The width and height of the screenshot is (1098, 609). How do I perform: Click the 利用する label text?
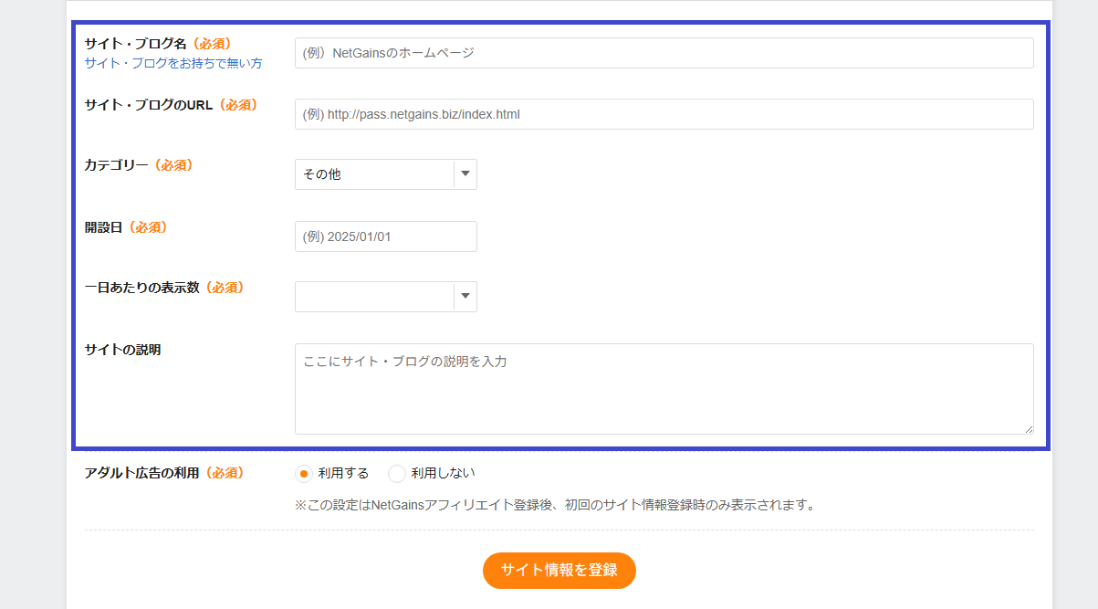pos(343,473)
